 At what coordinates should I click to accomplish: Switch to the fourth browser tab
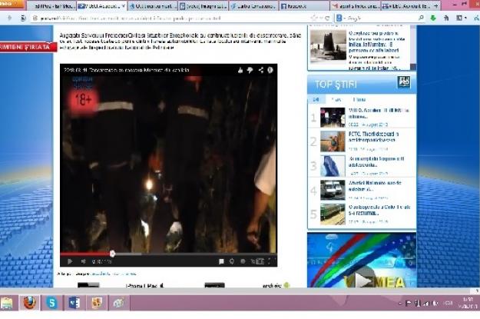[x=203, y=6]
